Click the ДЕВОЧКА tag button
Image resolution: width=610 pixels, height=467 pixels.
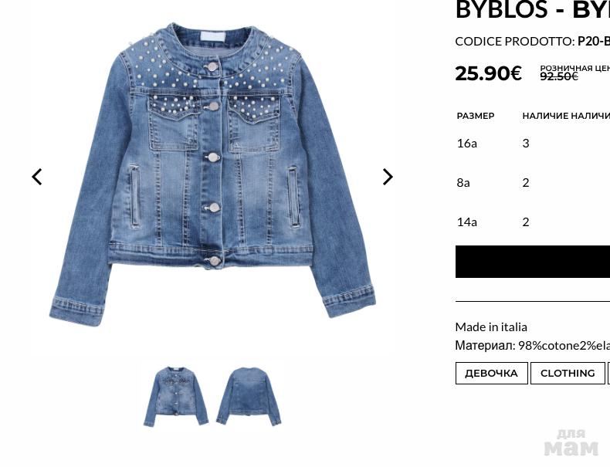[x=491, y=374]
